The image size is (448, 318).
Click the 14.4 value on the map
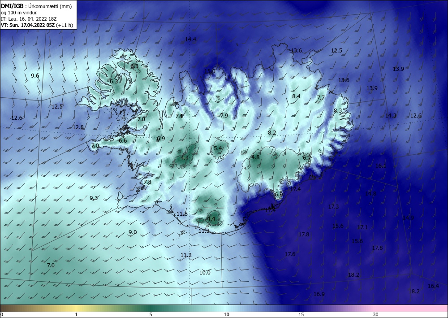pyautogui.click(x=190, y=39)
